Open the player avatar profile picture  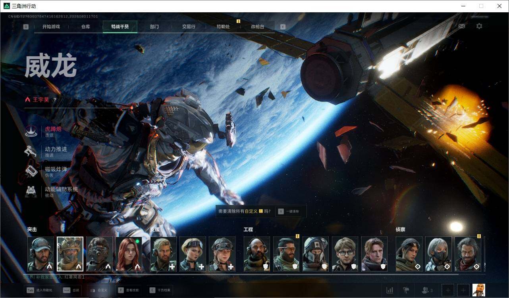[479, 290]
